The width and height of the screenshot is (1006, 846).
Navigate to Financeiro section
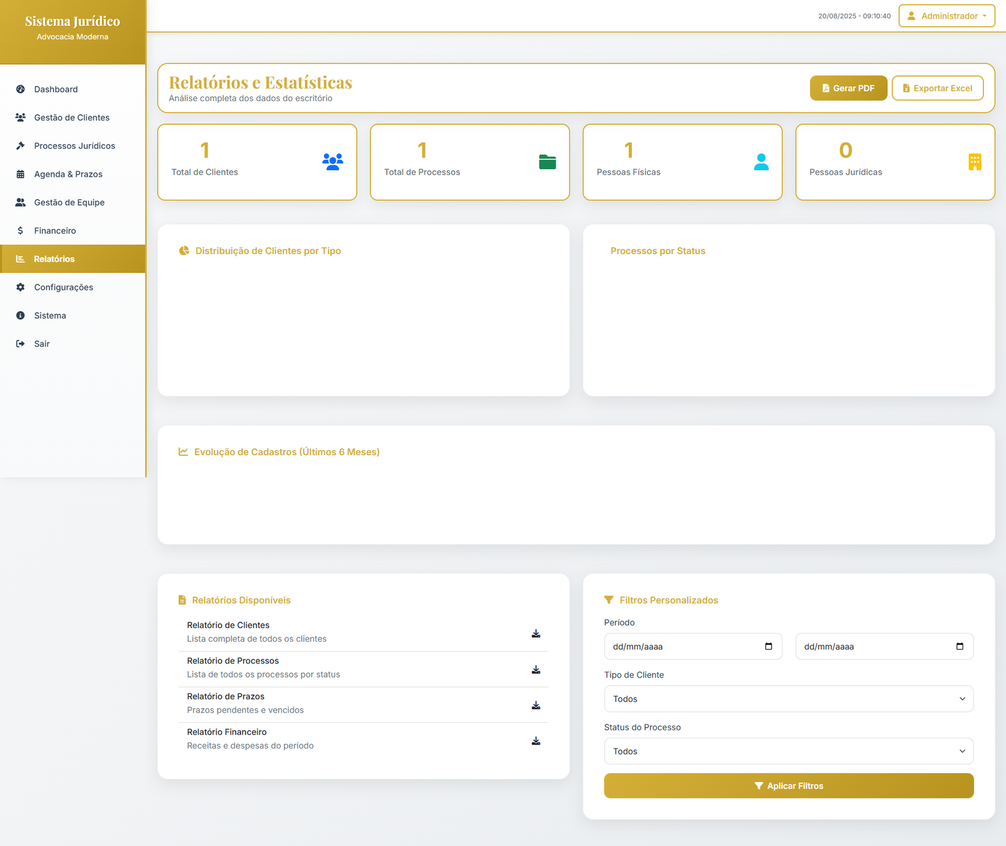click(x=55, y=231)
